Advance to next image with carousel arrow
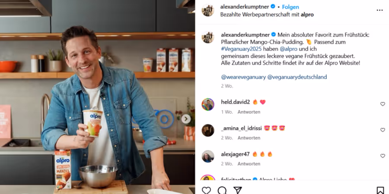The height and width of the screenshot is (194, 389). [186, 119]
